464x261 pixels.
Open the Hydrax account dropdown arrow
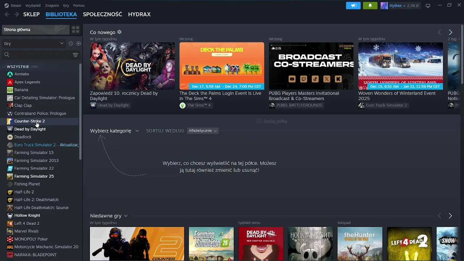tap(405, 5)
